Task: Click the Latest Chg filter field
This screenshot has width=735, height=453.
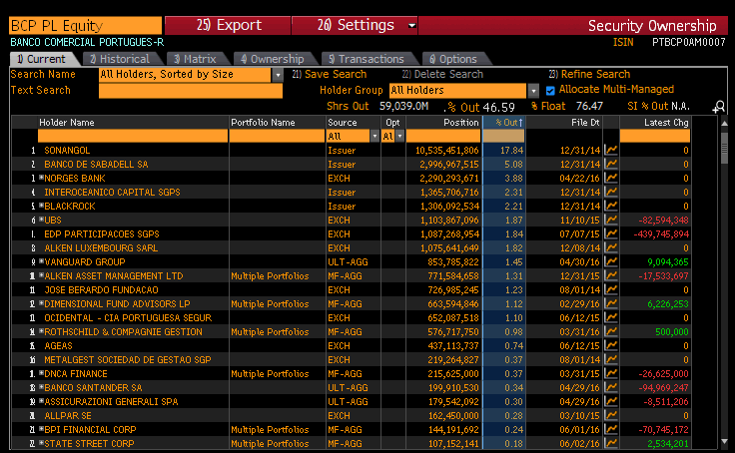Action: tap(655, 137)
